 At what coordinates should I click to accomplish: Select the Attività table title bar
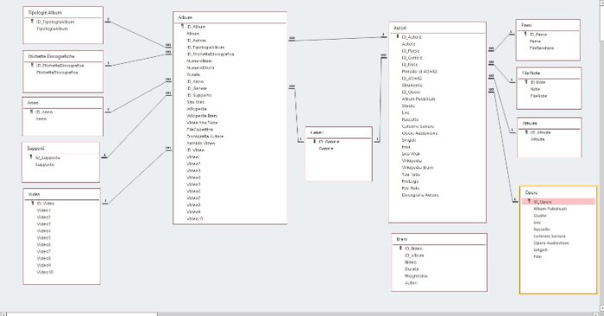pyautogui.click(x=549, y=123)
